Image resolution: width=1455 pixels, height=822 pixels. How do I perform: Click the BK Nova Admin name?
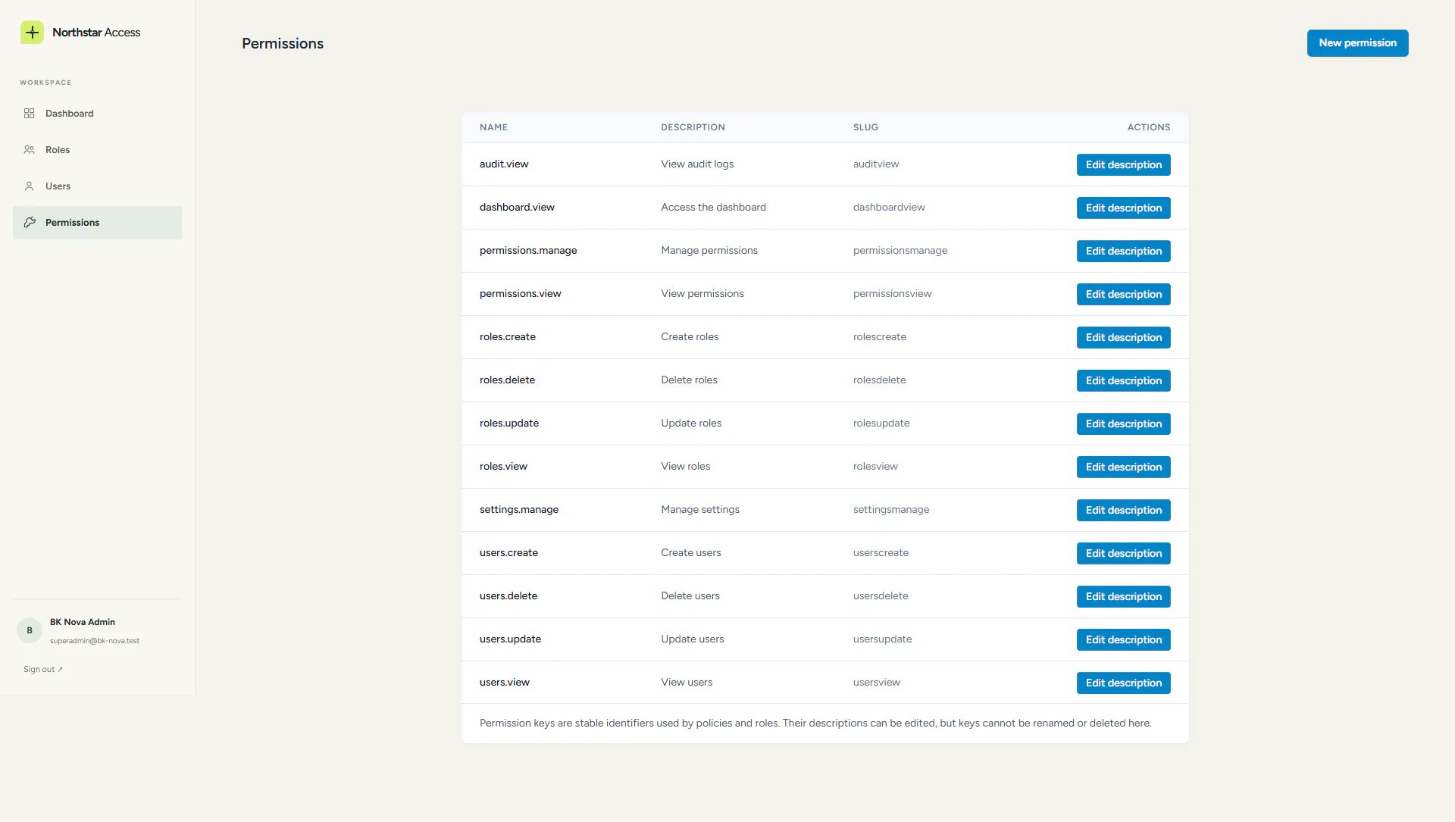click(x=83, y=622)
